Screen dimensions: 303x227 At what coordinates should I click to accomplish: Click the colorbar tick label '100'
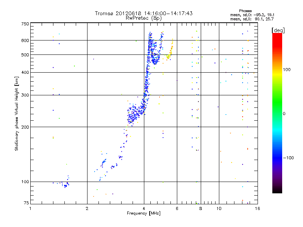click(287, 70)
